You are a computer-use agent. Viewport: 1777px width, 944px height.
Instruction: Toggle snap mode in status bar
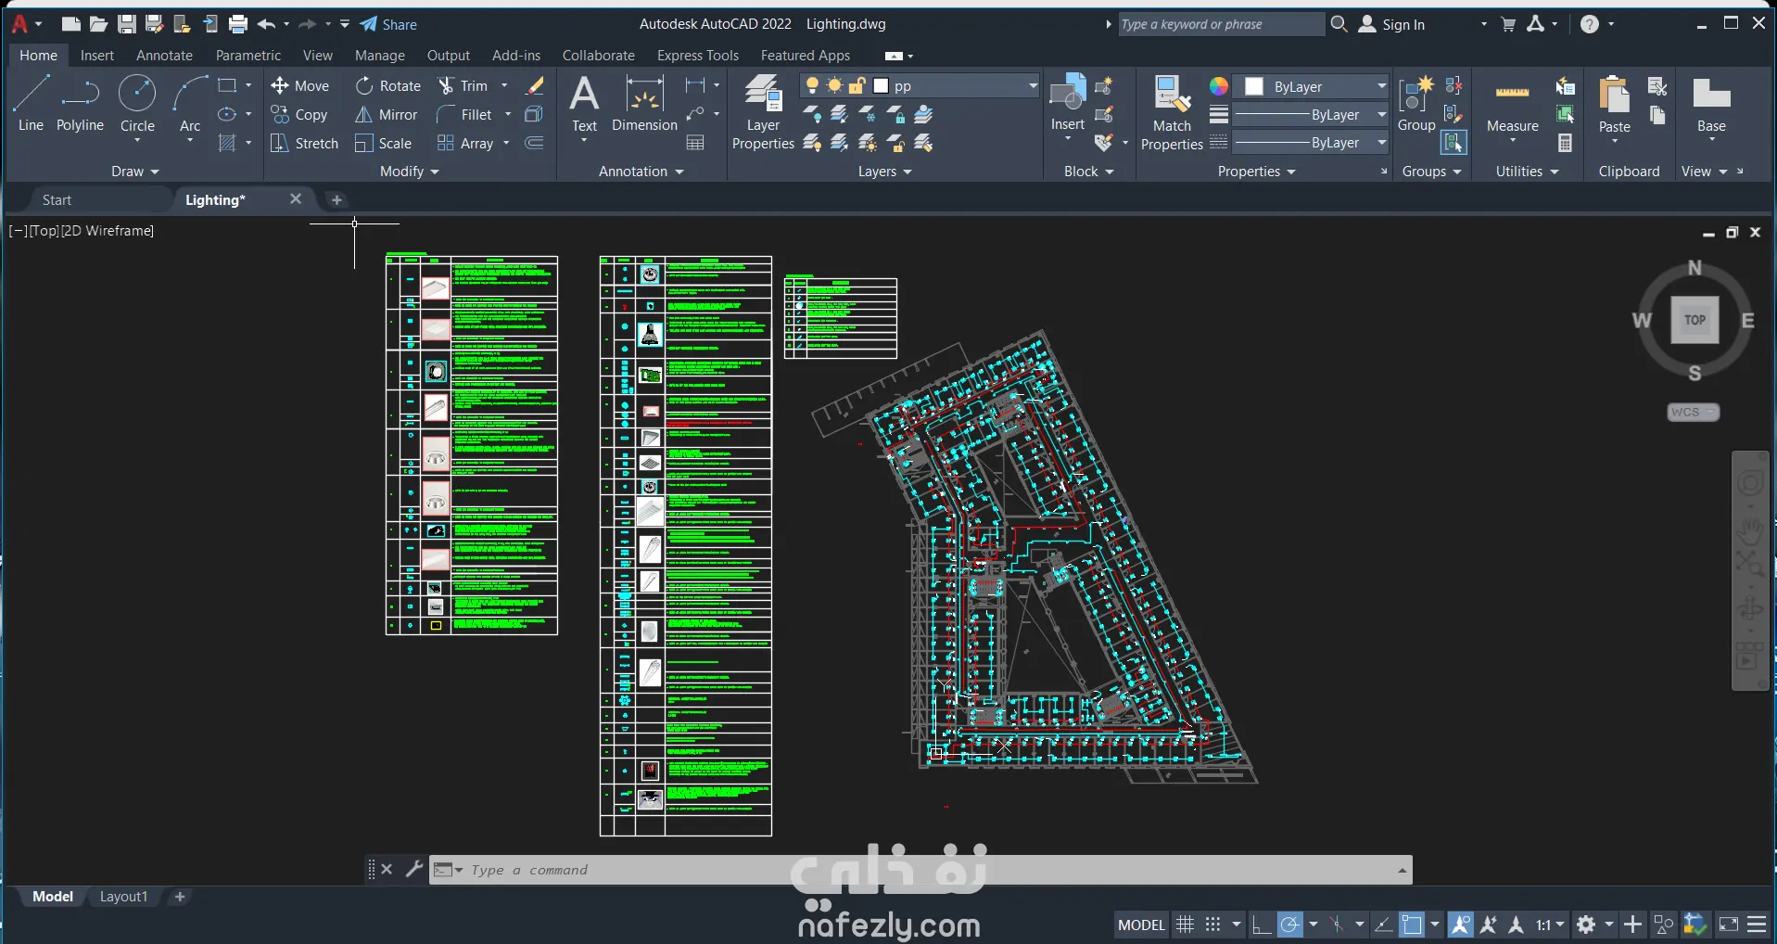[x=1212, y=925]
